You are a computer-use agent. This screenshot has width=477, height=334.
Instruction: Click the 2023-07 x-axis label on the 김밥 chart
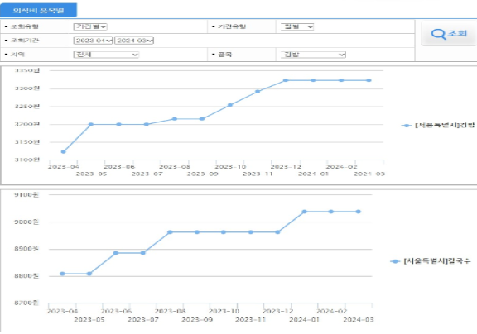147,174
